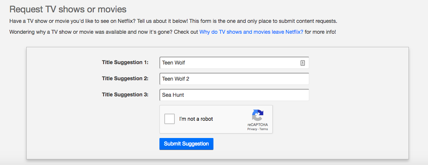Click the reCAPTCHA caption under the logo

[x=258, y=124]
